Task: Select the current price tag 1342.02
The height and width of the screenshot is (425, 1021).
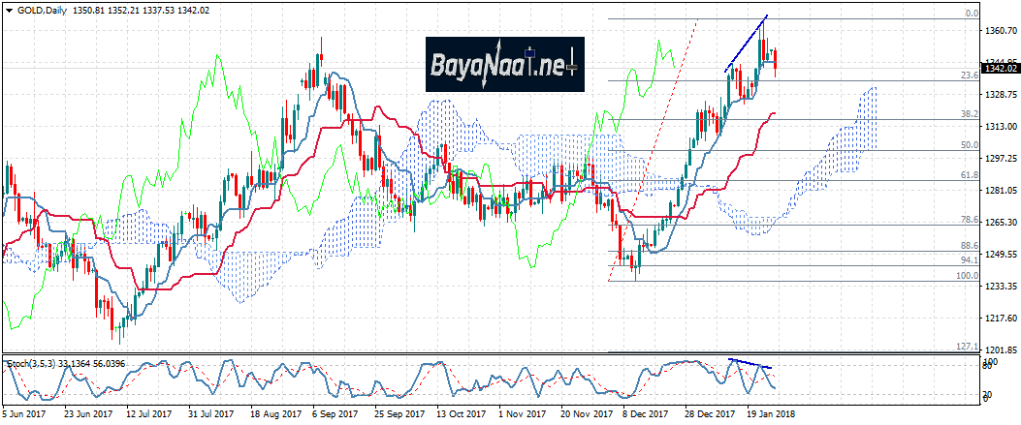Action: tap(1000, 68)
